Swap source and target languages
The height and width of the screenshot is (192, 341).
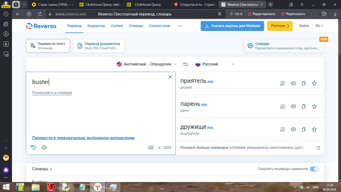click(x=185, y=64)
